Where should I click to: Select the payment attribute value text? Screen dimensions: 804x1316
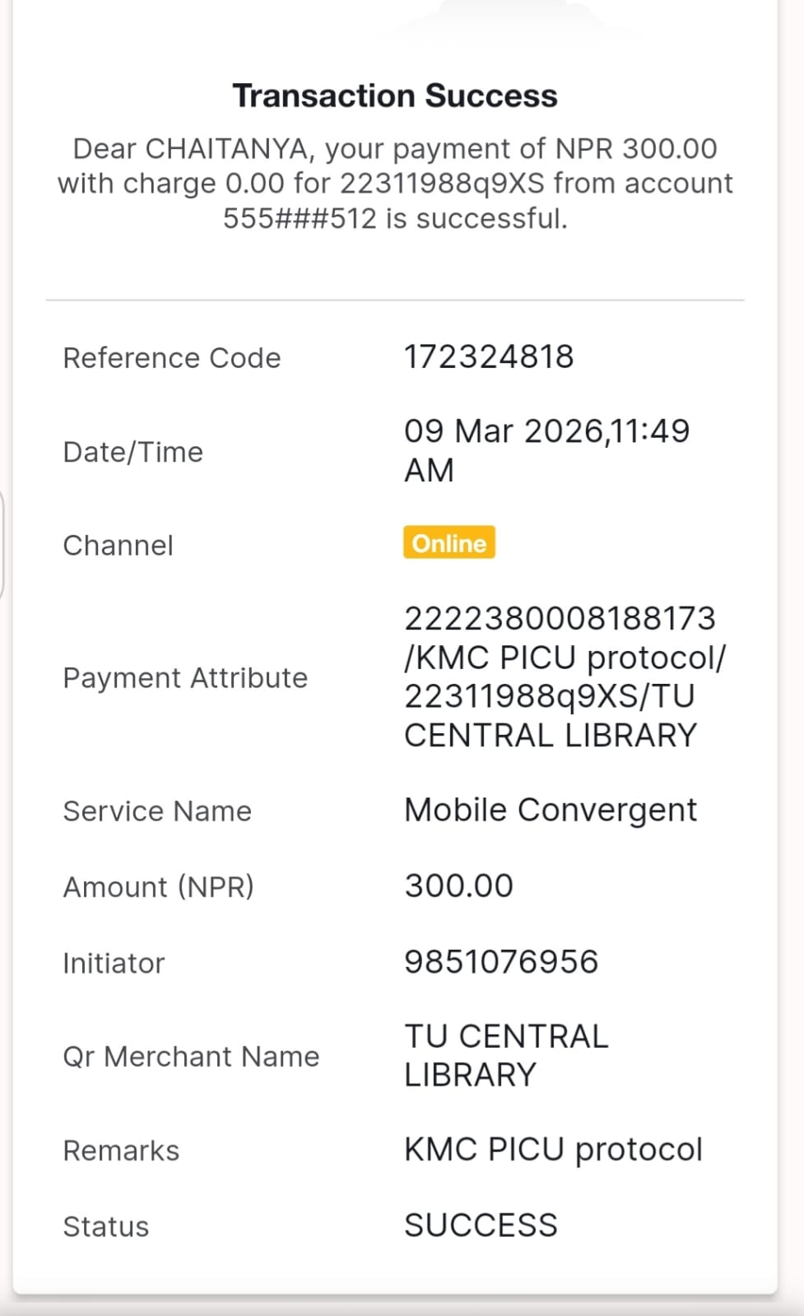(564, 677)
